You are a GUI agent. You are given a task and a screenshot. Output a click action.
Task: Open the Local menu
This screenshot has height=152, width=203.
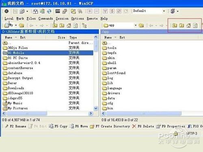9,19
